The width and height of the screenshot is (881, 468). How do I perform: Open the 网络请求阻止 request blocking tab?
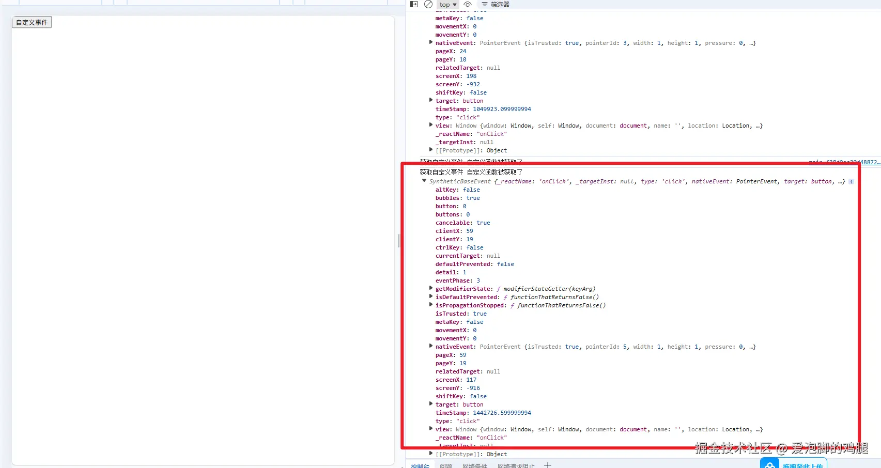[x=516, y=465]
